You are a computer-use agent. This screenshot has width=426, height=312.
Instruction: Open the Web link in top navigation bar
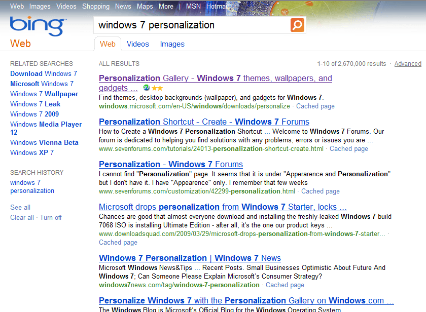(x=17, y=6)
